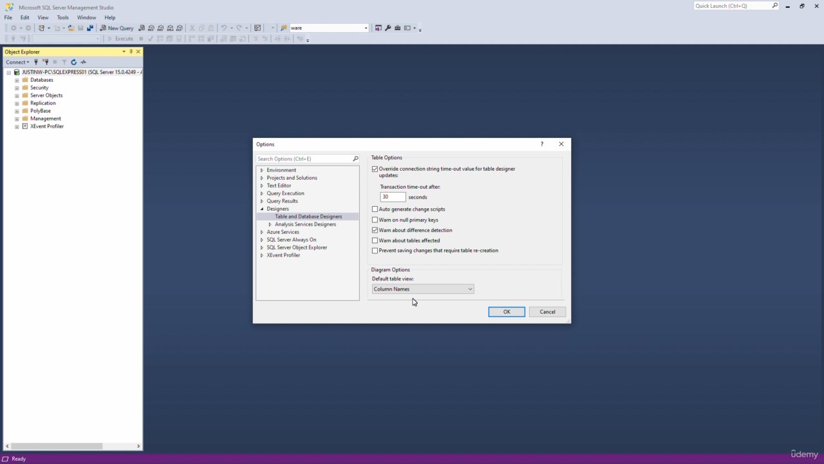The image size is (824, 464).
Task: Enable Warn about tables affected
Action: point(375,240)
